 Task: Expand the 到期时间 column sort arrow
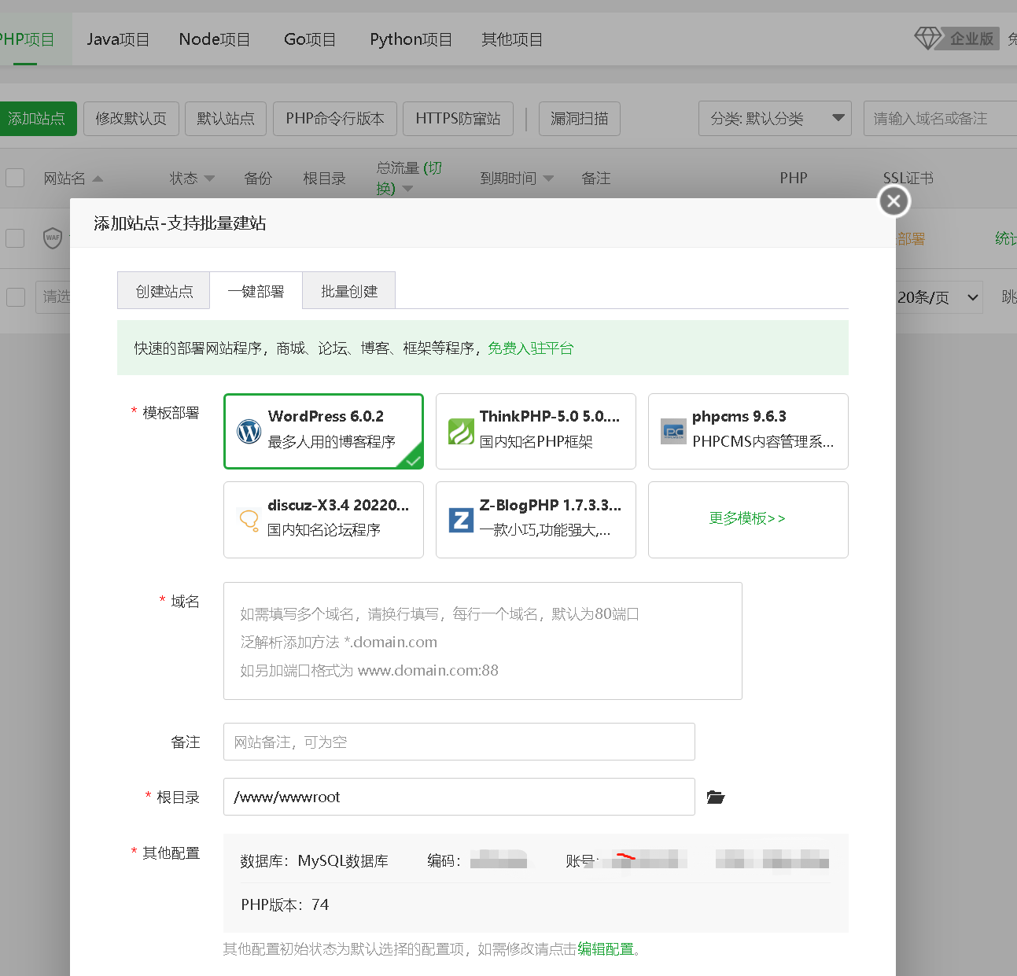tap(548, 179)
